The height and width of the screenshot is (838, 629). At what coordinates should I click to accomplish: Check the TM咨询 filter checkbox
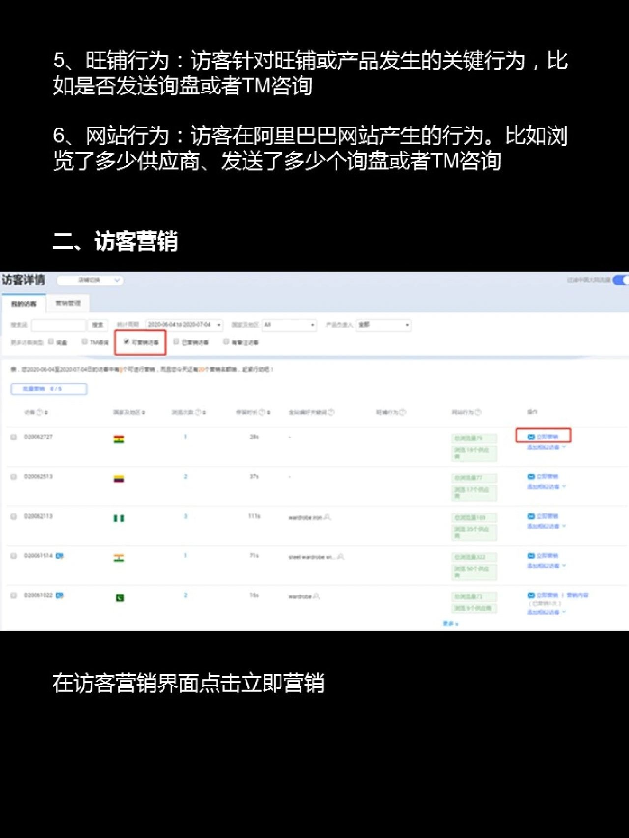pyautogui.click(x=85, y=341)
